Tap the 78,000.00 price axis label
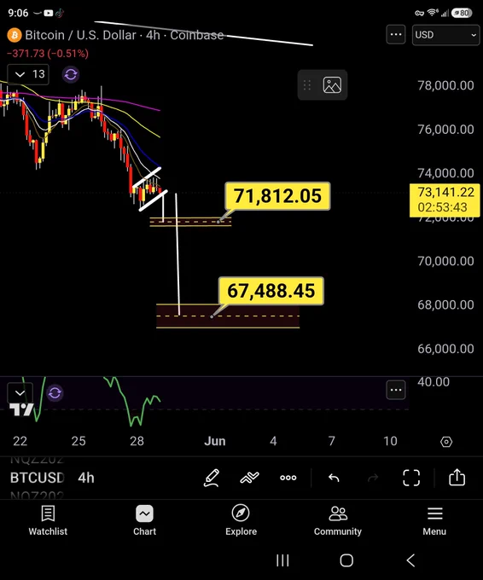The width and height of the screenshot is (483, 580). tap(445, 86)
